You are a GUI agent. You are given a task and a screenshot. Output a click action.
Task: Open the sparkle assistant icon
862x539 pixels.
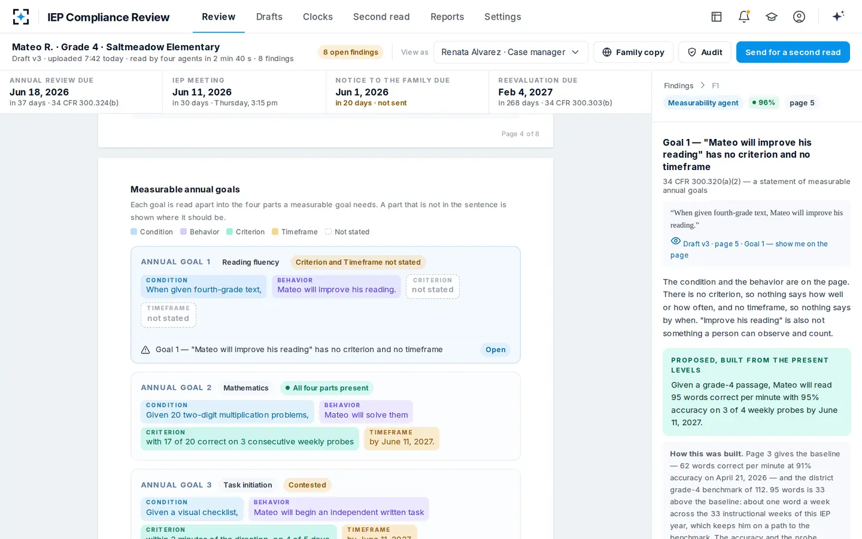pos(838,16)
